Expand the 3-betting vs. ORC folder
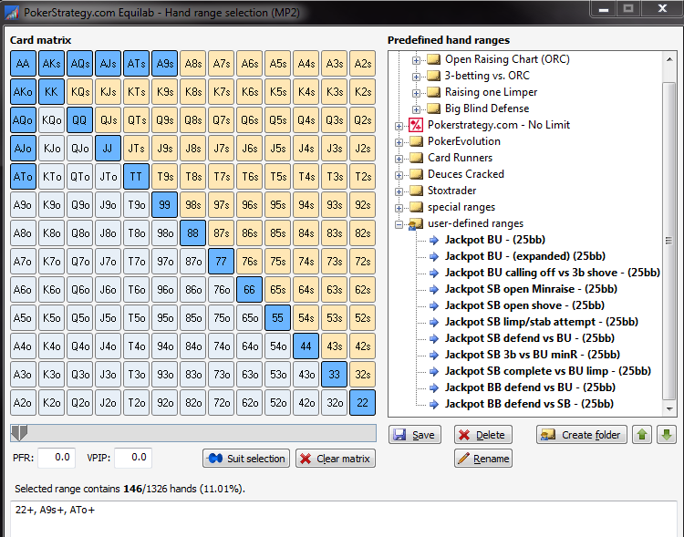This screenshot has width=684, height=537. coord(416,77)
